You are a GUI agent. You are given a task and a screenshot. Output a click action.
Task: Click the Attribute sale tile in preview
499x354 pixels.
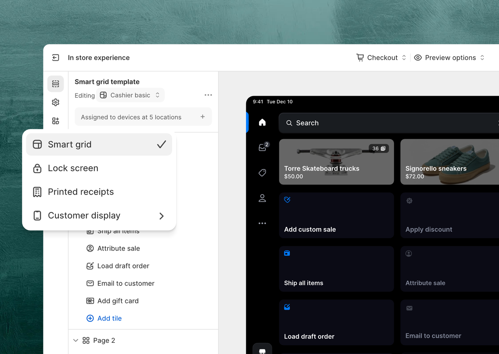coord(449,269)
